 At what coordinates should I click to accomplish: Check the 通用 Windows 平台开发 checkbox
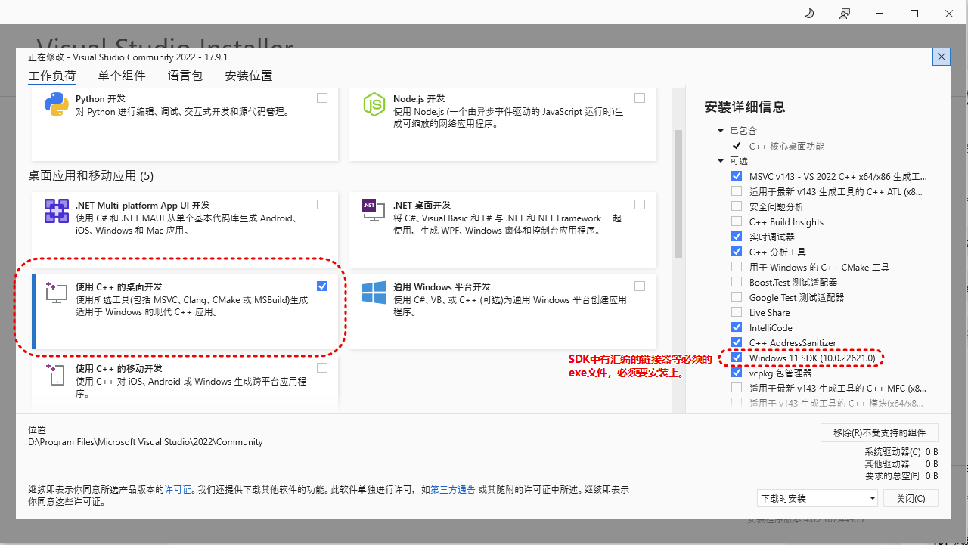(x=640, y=286)
